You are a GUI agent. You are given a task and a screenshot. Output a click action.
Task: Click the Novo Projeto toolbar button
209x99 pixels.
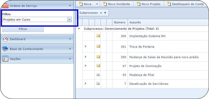(x=149, y=4)
